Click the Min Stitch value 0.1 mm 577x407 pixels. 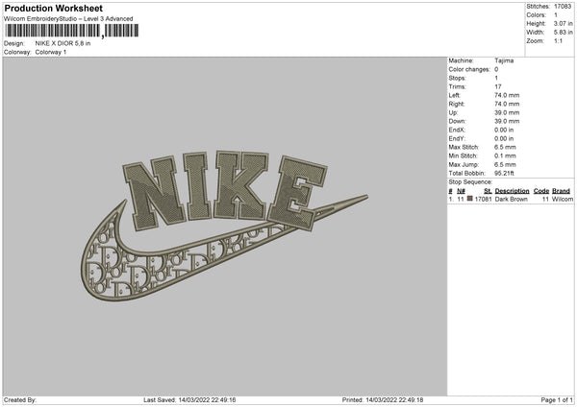pyautogui.click(x=505, y=156)
